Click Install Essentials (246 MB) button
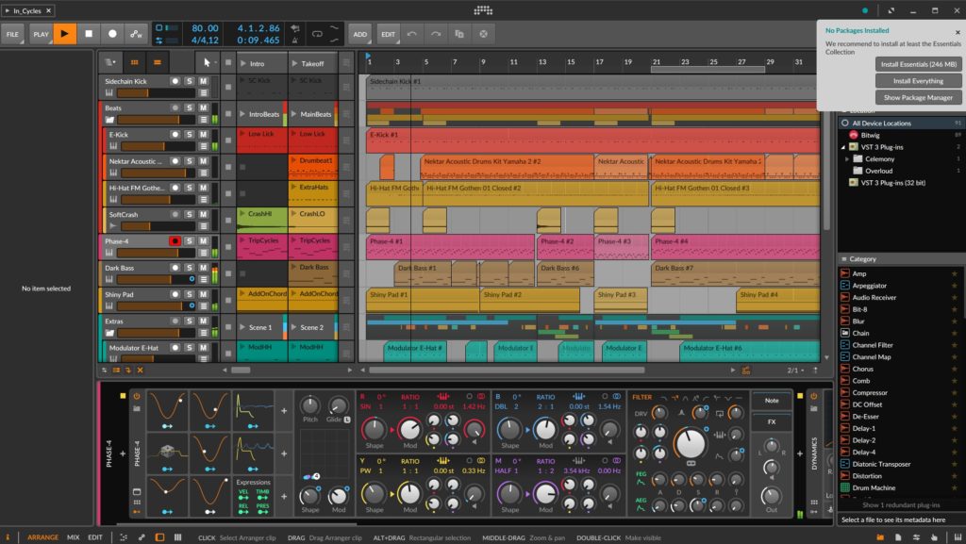 [919, 64]
